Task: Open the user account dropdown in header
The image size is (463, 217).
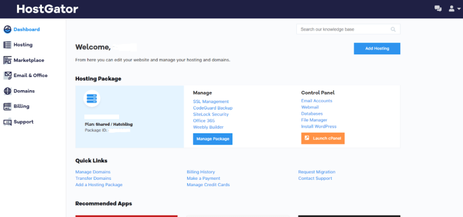Action: click(x=454, y=9)
